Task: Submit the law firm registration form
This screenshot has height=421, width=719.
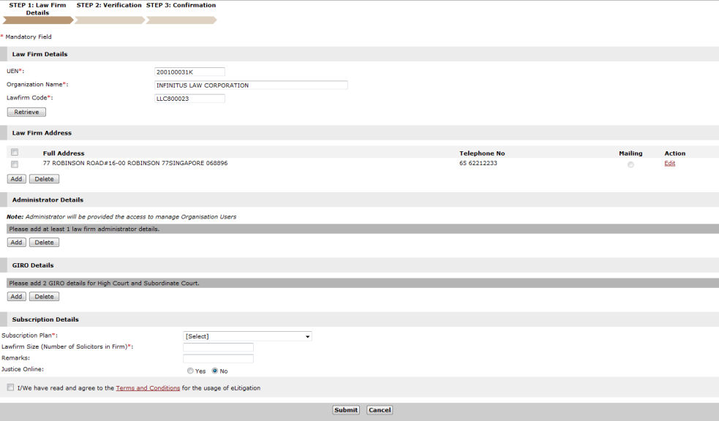Action: [x=346, y=410]
